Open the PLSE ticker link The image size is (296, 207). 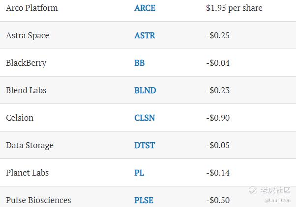144,200
